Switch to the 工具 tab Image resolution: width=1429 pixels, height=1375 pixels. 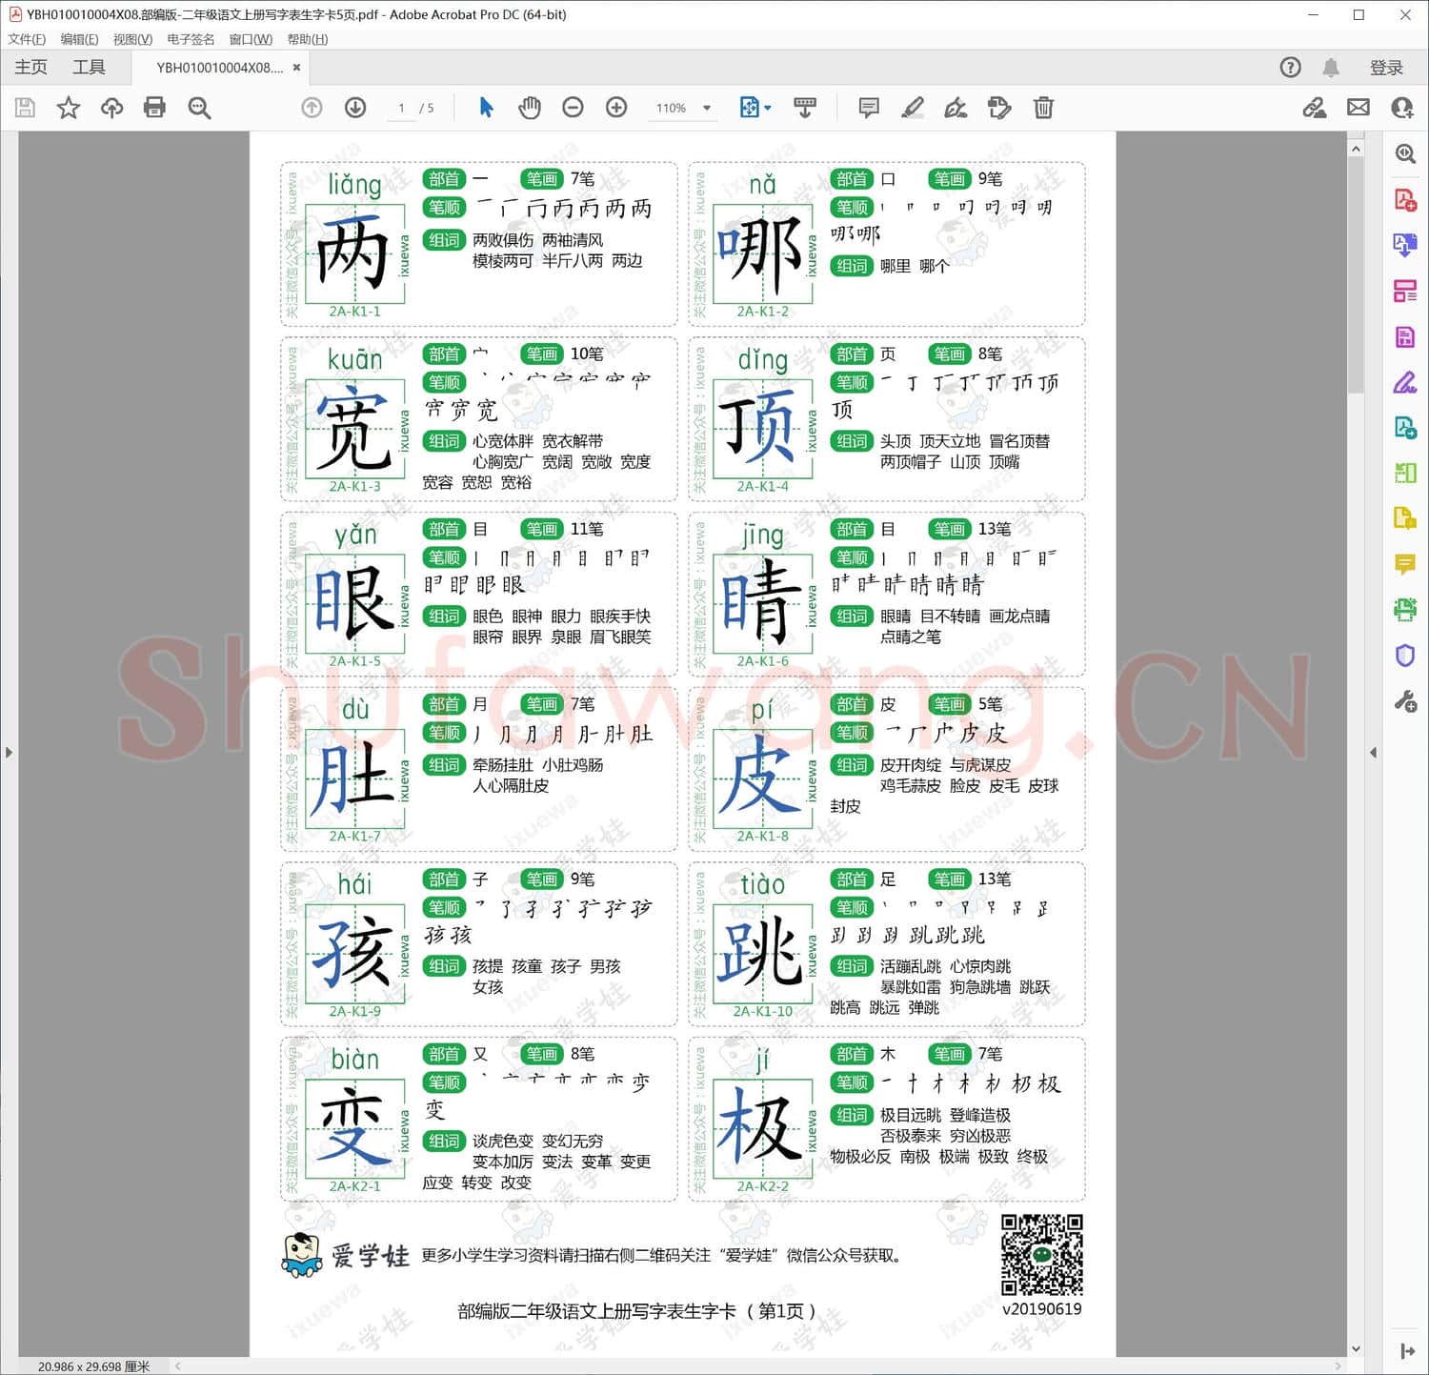click(89, 67)
